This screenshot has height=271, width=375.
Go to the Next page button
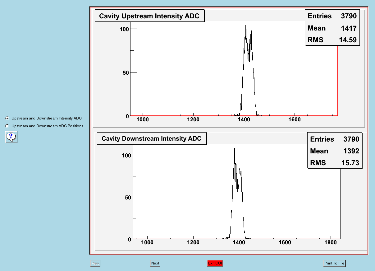pyautogui.click(x=155, y=263)
